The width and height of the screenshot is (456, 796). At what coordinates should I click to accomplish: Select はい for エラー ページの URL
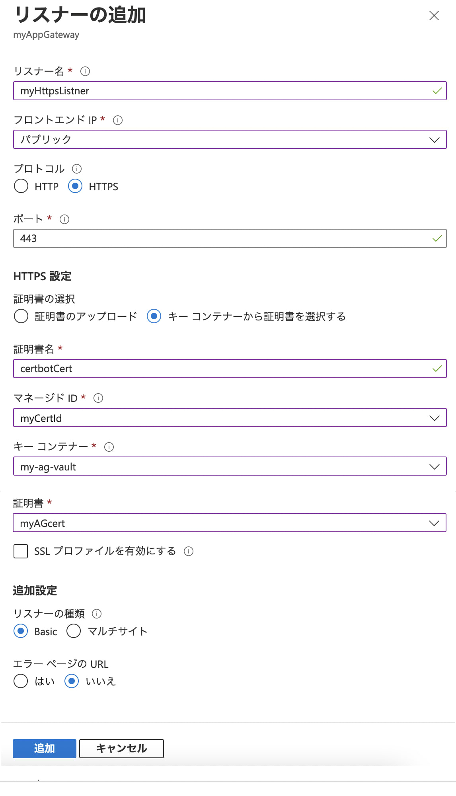coord(21,681)
